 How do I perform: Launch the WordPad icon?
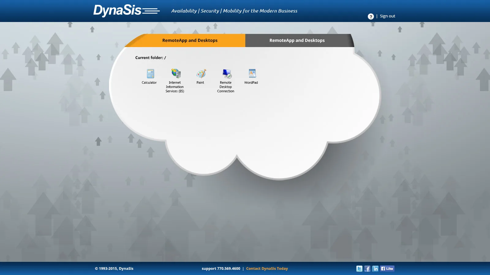(x=252, y=74)
